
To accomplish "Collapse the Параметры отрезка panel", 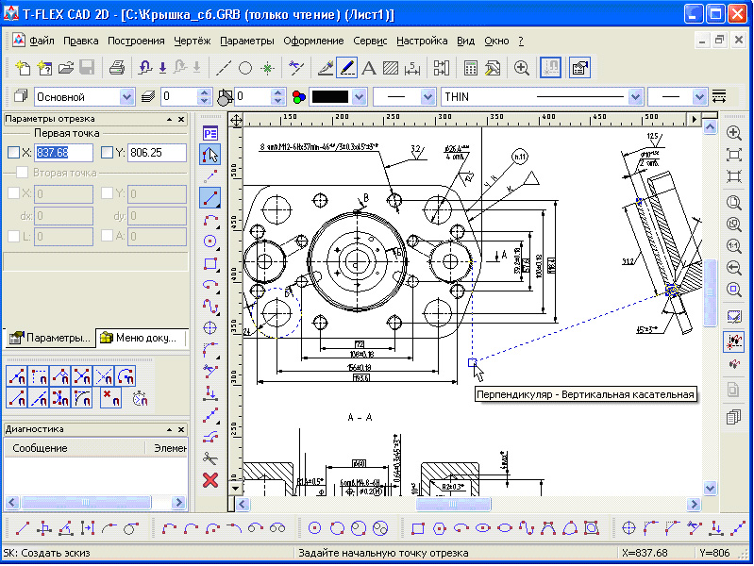I will [x=169, y=119].
